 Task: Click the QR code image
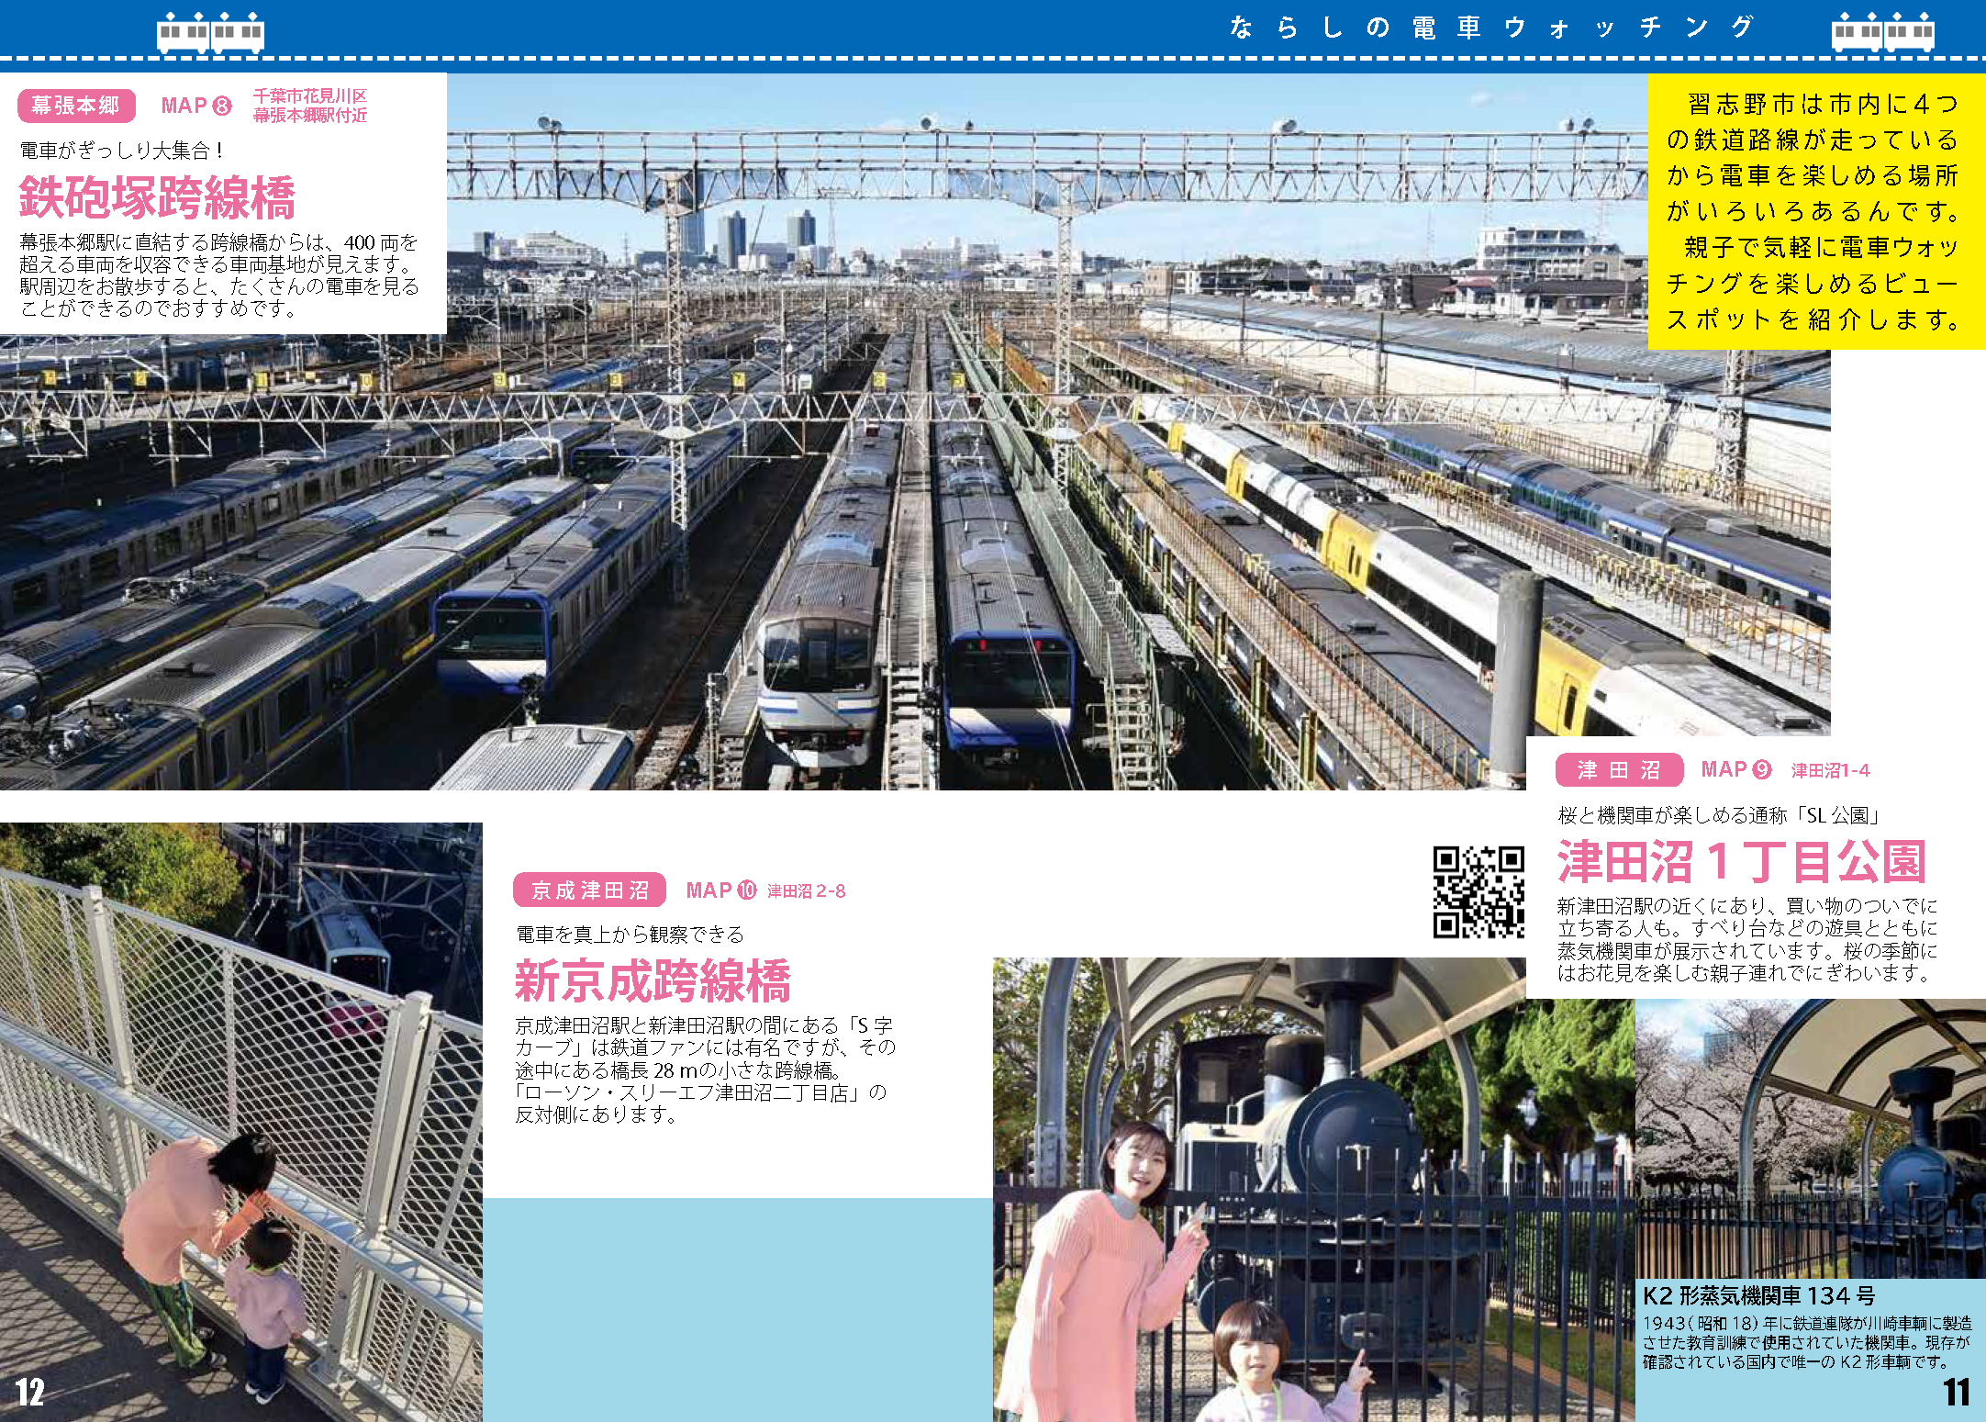tap(1478, 891)
